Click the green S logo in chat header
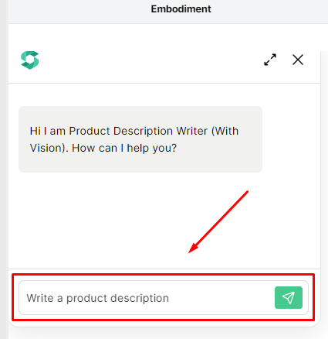Image resolution: width=328 pixels, height=339 pixels. [x=30, y=60]
